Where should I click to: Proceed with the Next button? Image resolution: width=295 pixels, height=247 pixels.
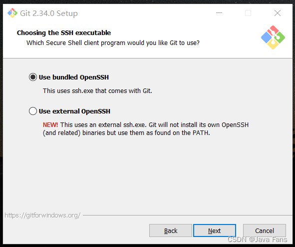215,230
